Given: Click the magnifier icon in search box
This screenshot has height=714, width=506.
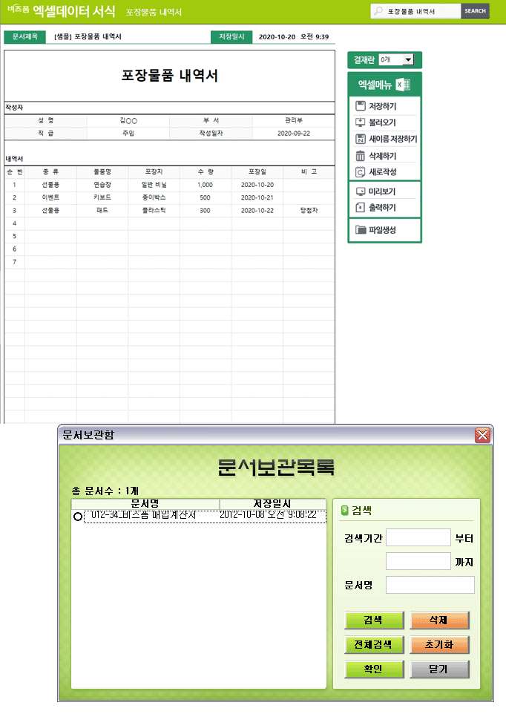Looking at the screenshot, I should (378, 11).
